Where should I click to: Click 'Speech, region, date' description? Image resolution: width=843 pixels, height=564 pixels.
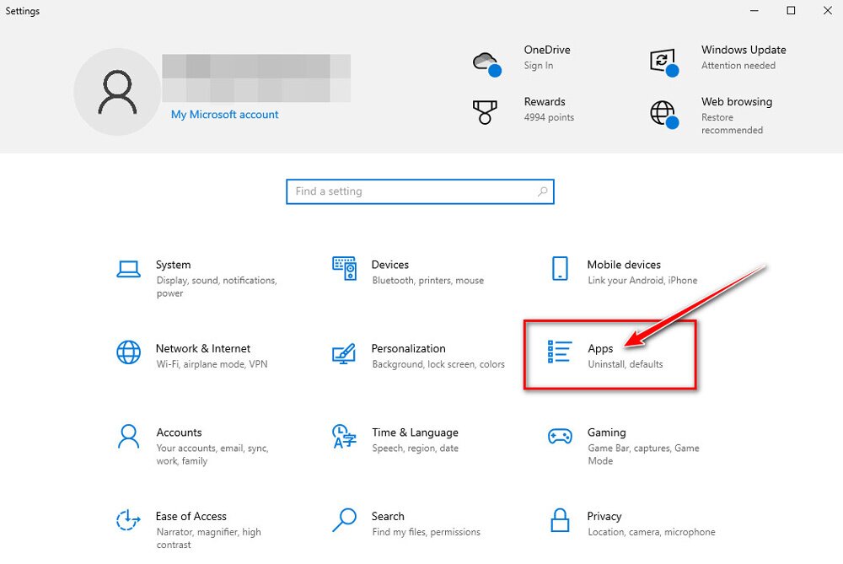click(415, 448)
